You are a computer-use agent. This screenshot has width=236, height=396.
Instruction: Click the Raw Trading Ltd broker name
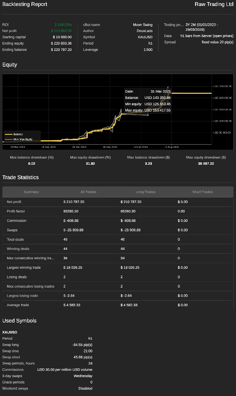click(x=214, y=4)
